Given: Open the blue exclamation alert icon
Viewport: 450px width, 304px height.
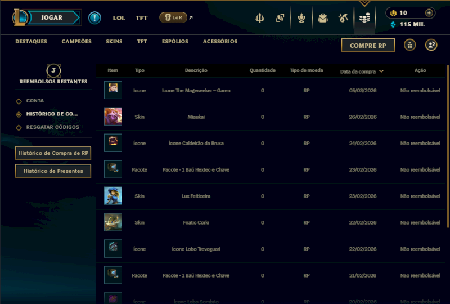Looking at the screenshot, I should point(94,18).
